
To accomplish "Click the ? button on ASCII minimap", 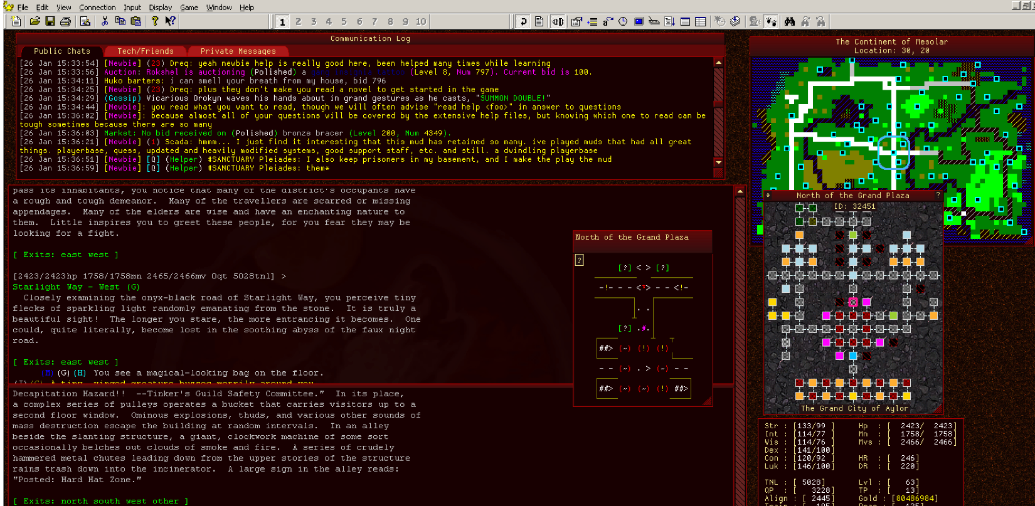I will coord(580,260).
